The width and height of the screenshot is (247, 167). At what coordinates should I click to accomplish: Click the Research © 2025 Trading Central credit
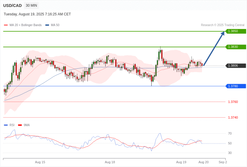(223, 25)
